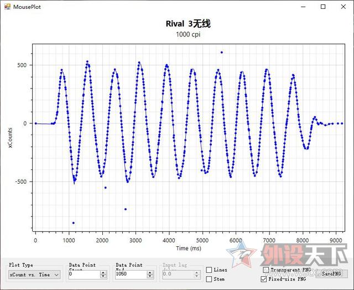Increase the Data Point End value

[x=150, y=273]
